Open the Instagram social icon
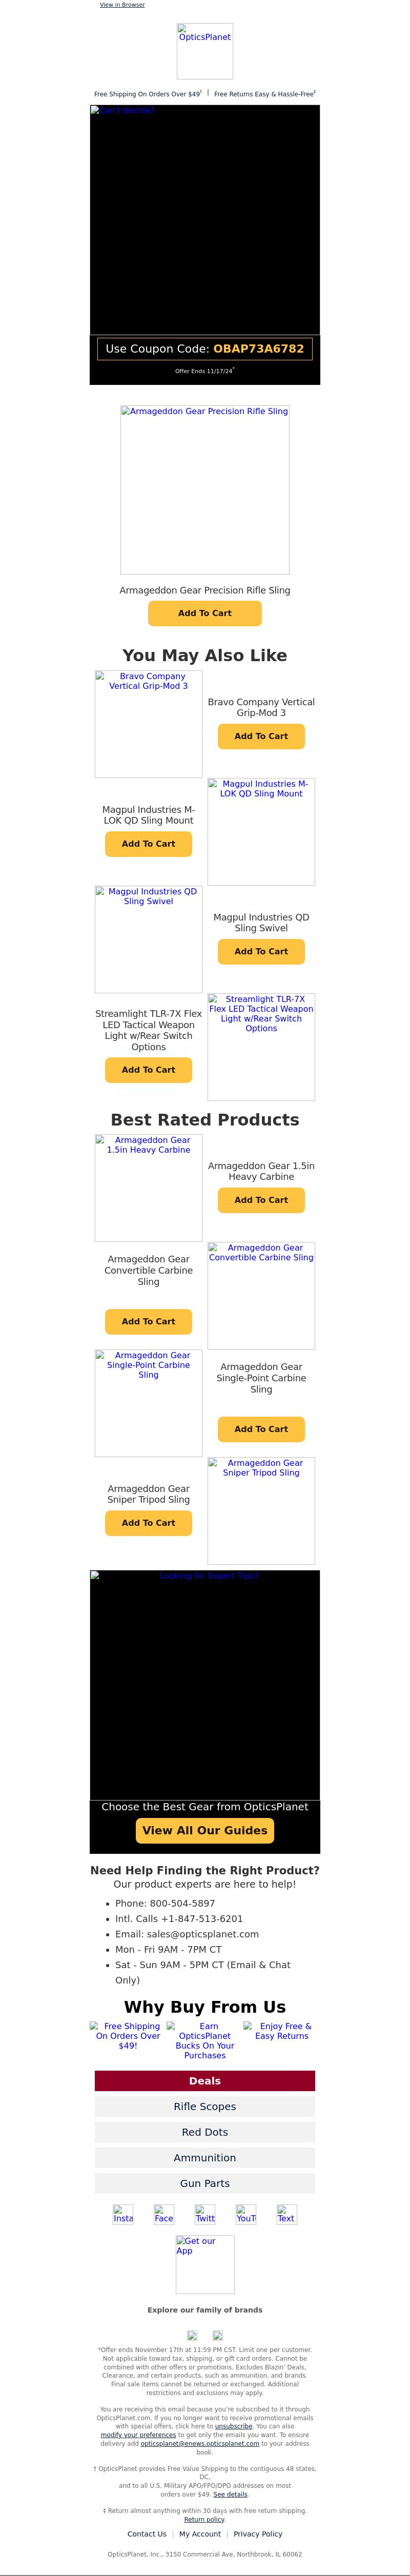Viewport: 410px width, 2576px height. point(123,2214)
